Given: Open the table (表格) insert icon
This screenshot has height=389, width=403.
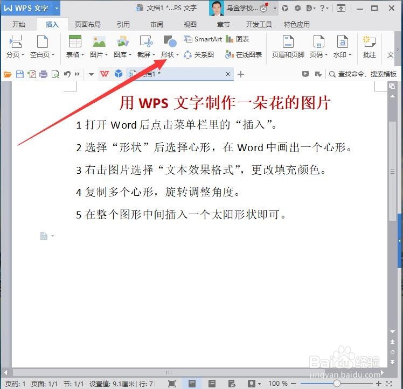Looking at the screenshot, I should (75, 41).
